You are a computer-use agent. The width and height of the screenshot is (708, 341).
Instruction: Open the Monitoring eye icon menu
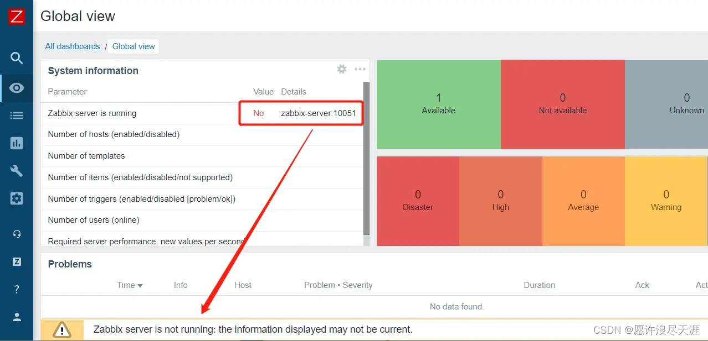point(17,88)
